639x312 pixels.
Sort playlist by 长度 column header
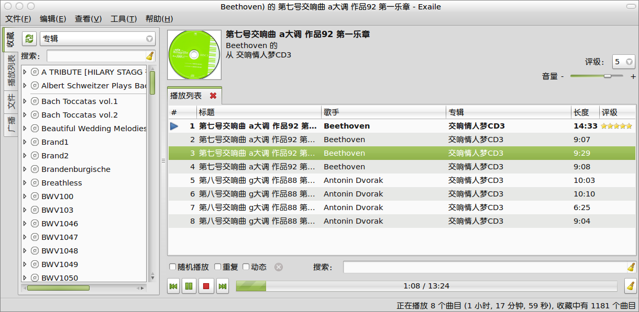[586, 112]
